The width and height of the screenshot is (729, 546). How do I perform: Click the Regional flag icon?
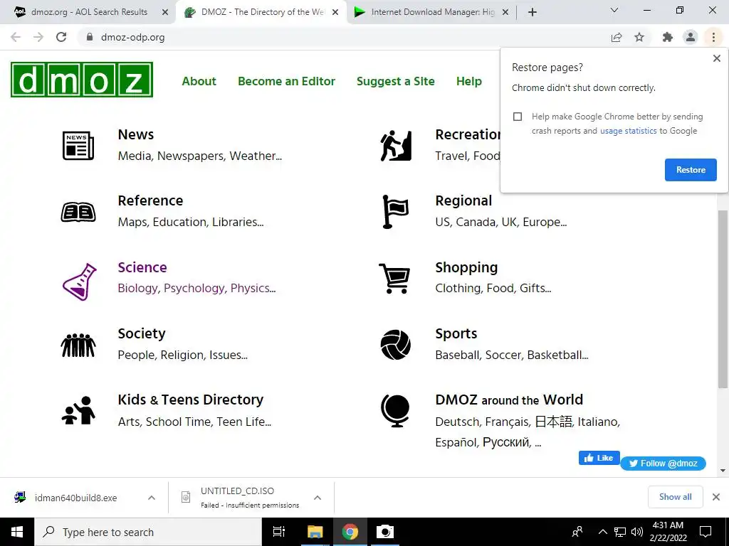click(x=395, y=212)
